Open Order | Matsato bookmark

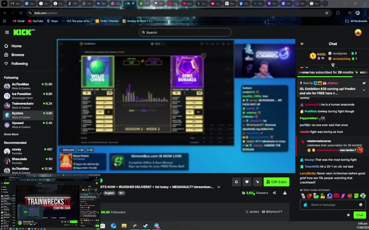point(107,21)
